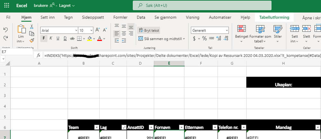Expand the fill color dropdown arrow
This screenshot has width=321, height=139.
tap(94, 39)
